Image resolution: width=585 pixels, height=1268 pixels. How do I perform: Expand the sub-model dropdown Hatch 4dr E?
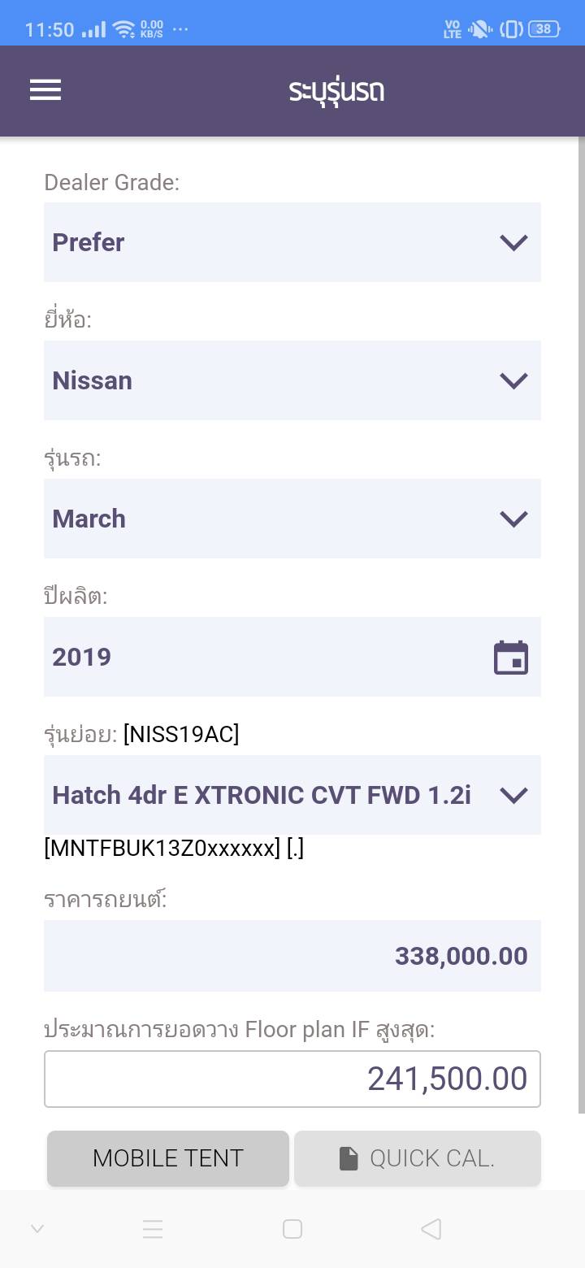click(292, 795)
